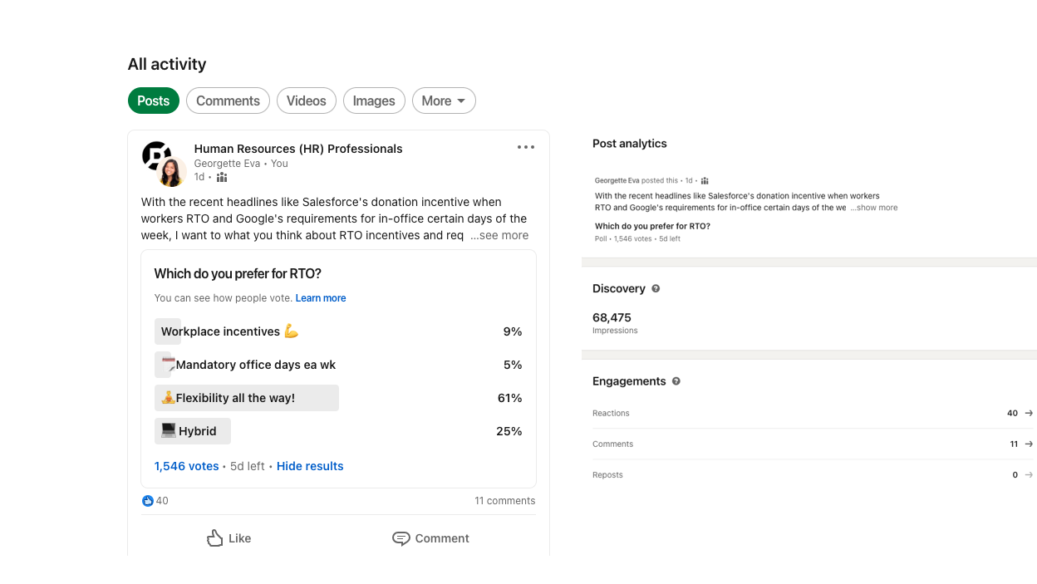
Task: Switch to the Videos filter tab
Action: [306, 101]
